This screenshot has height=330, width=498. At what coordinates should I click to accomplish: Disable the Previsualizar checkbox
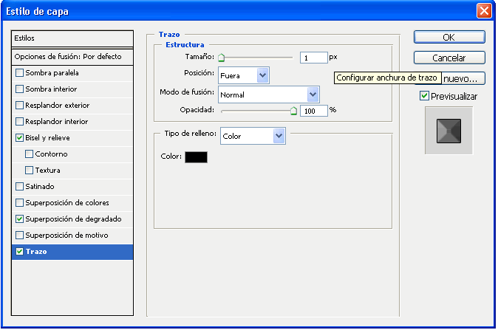point(424,95)
